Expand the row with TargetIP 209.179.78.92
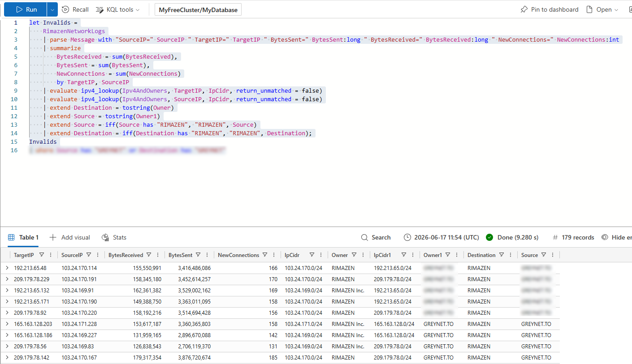Viewport: 632px width, 364px height. (x=7, y=313)
